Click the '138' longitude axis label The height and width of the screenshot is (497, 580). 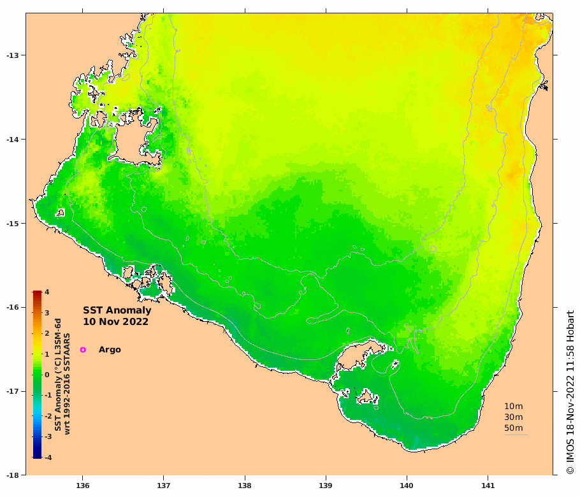(245, 486)
